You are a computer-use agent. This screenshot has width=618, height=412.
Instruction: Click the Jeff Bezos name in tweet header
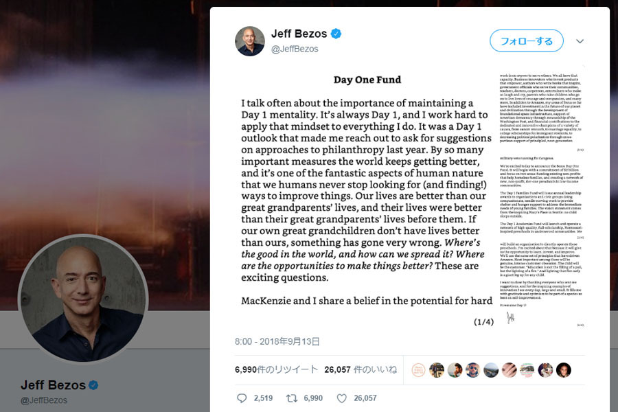300,34
